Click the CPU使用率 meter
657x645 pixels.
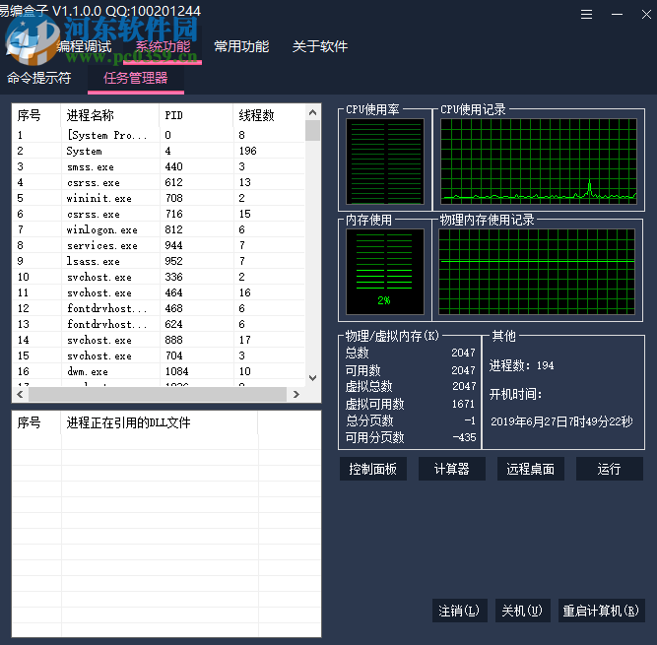pos(385,161)
